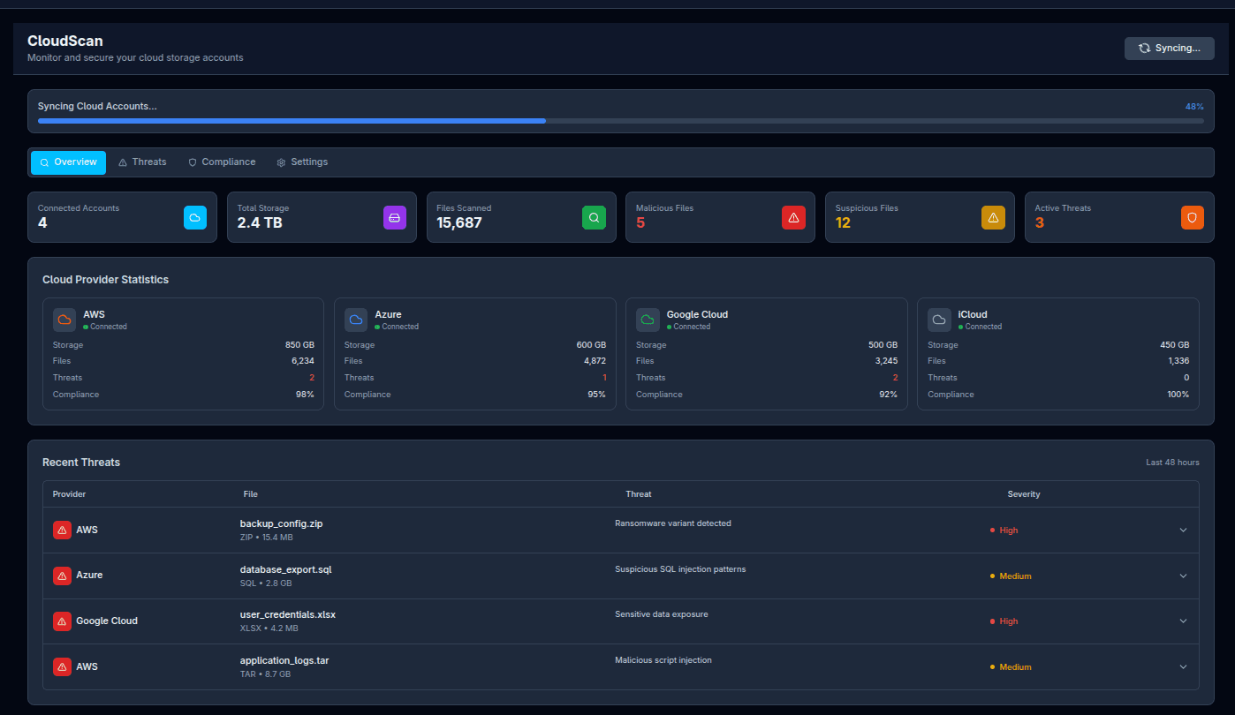Click the Syncing button
The height and width of the screenshot is (715, 1235).
coord(1169,48)
